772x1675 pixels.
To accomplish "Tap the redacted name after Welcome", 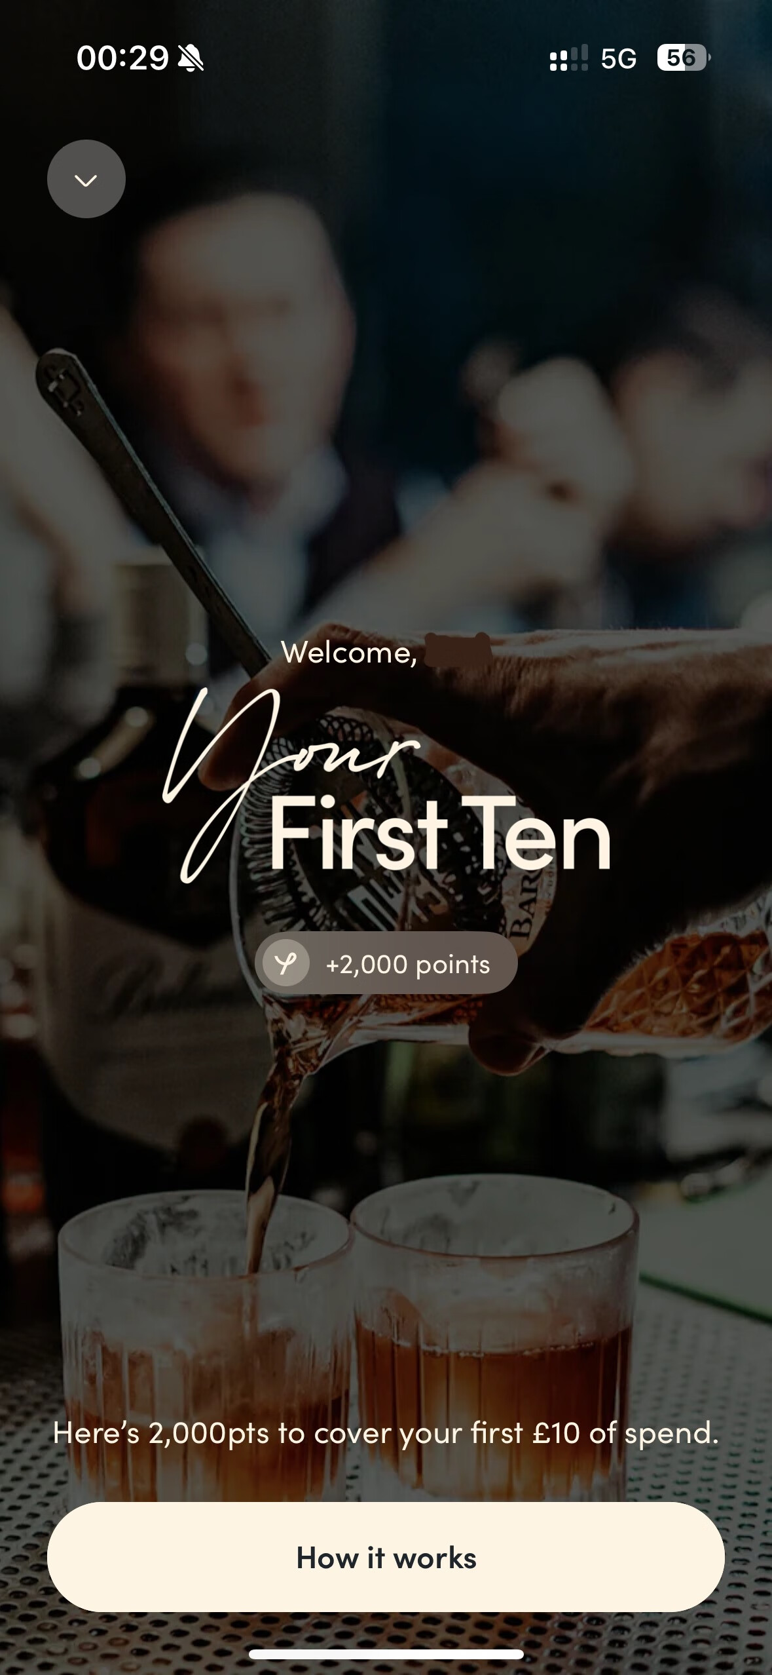I will click(457, 650).
